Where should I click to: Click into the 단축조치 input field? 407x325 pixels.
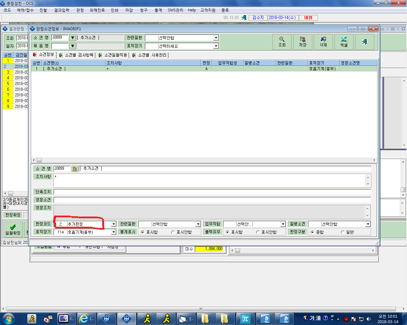(x=212, y=192)
